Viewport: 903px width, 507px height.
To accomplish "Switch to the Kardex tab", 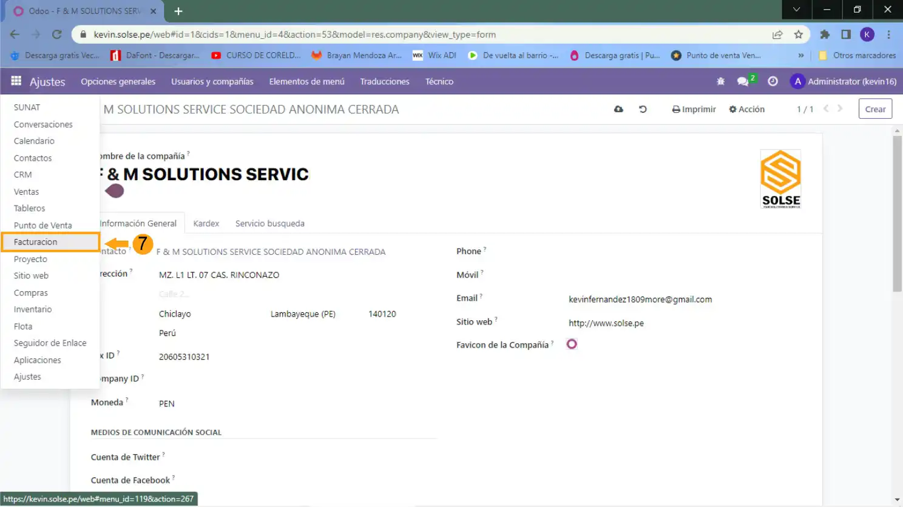I will tap(206, 223).
